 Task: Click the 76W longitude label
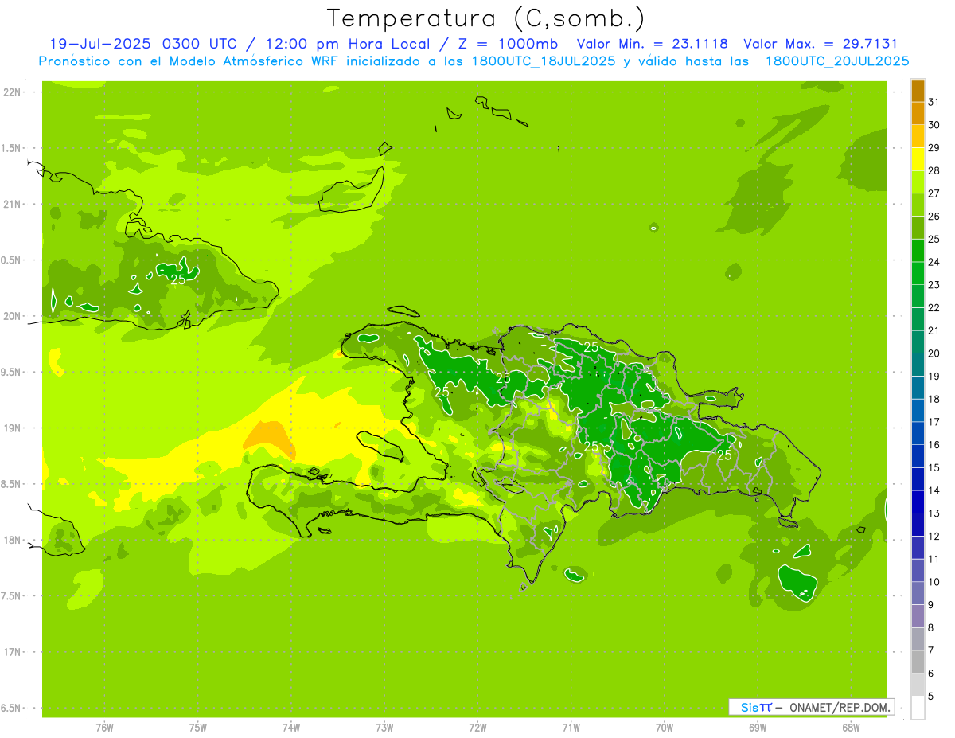104,728
